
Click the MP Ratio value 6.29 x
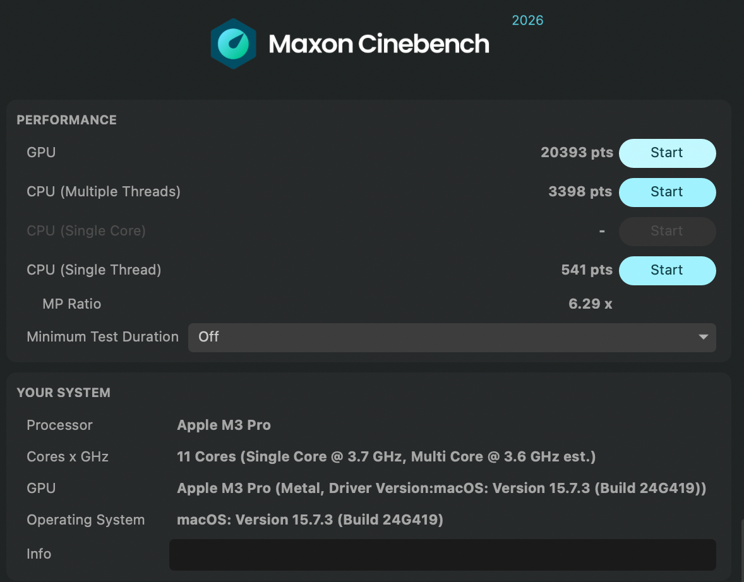(591, 304)
